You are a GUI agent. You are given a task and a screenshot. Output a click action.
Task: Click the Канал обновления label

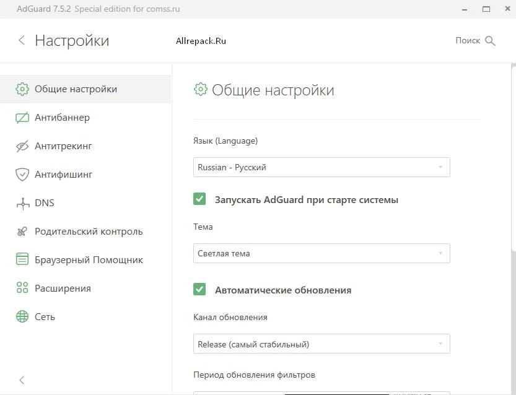point(230,318)
